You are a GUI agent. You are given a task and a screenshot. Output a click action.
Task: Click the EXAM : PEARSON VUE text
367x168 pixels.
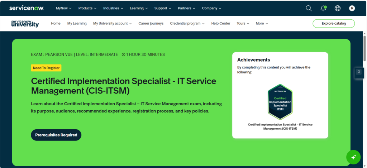pos(52,54)
